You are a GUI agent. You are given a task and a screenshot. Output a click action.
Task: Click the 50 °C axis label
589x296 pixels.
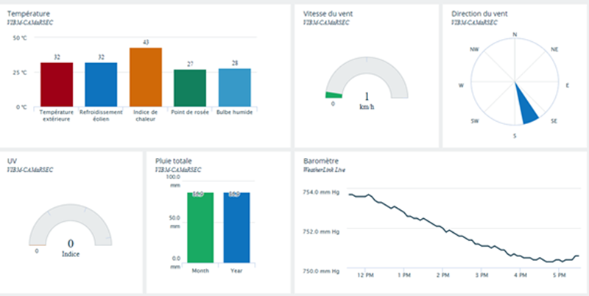[x=21, y=38]
